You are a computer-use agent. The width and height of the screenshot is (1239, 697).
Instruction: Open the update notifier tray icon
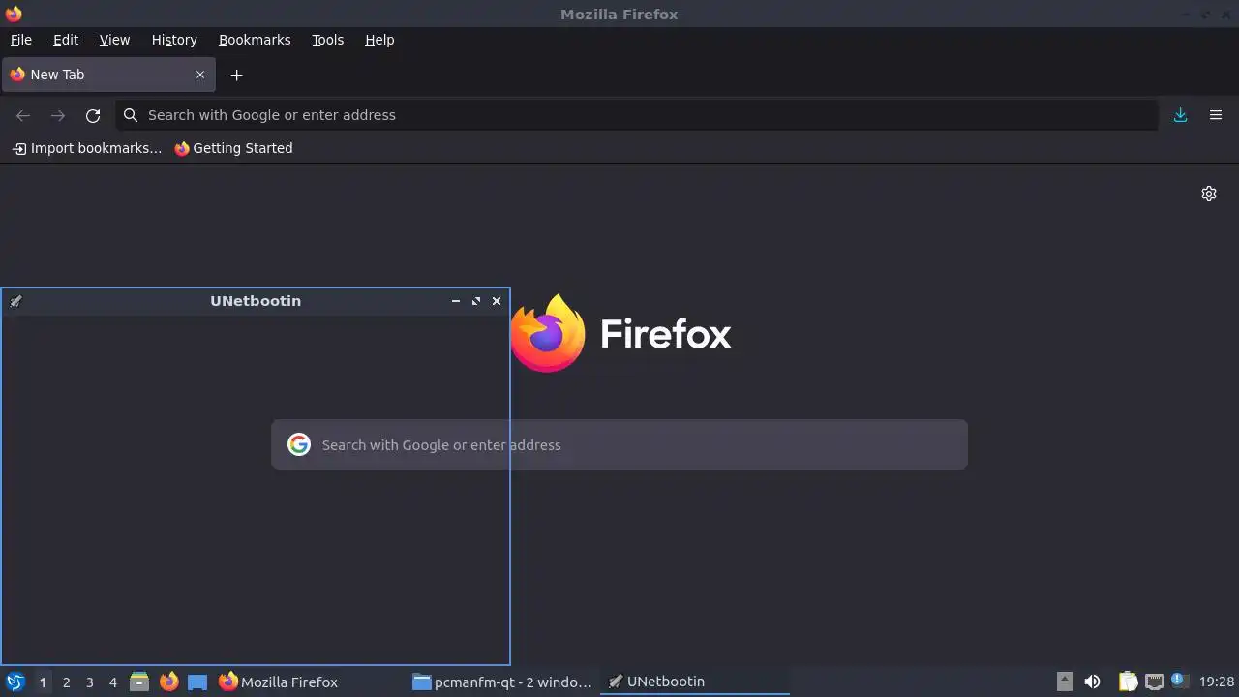point(1179,681)
